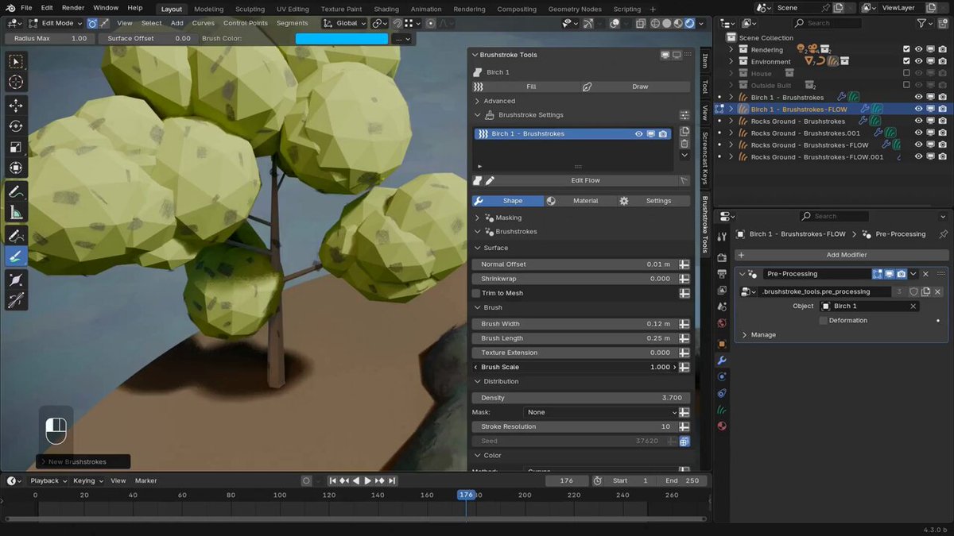The image size is (954, 536).
Task: Hide Birch 1 - Brushstrokes-FLOW in viewport
Action: (x=918, y=109)
